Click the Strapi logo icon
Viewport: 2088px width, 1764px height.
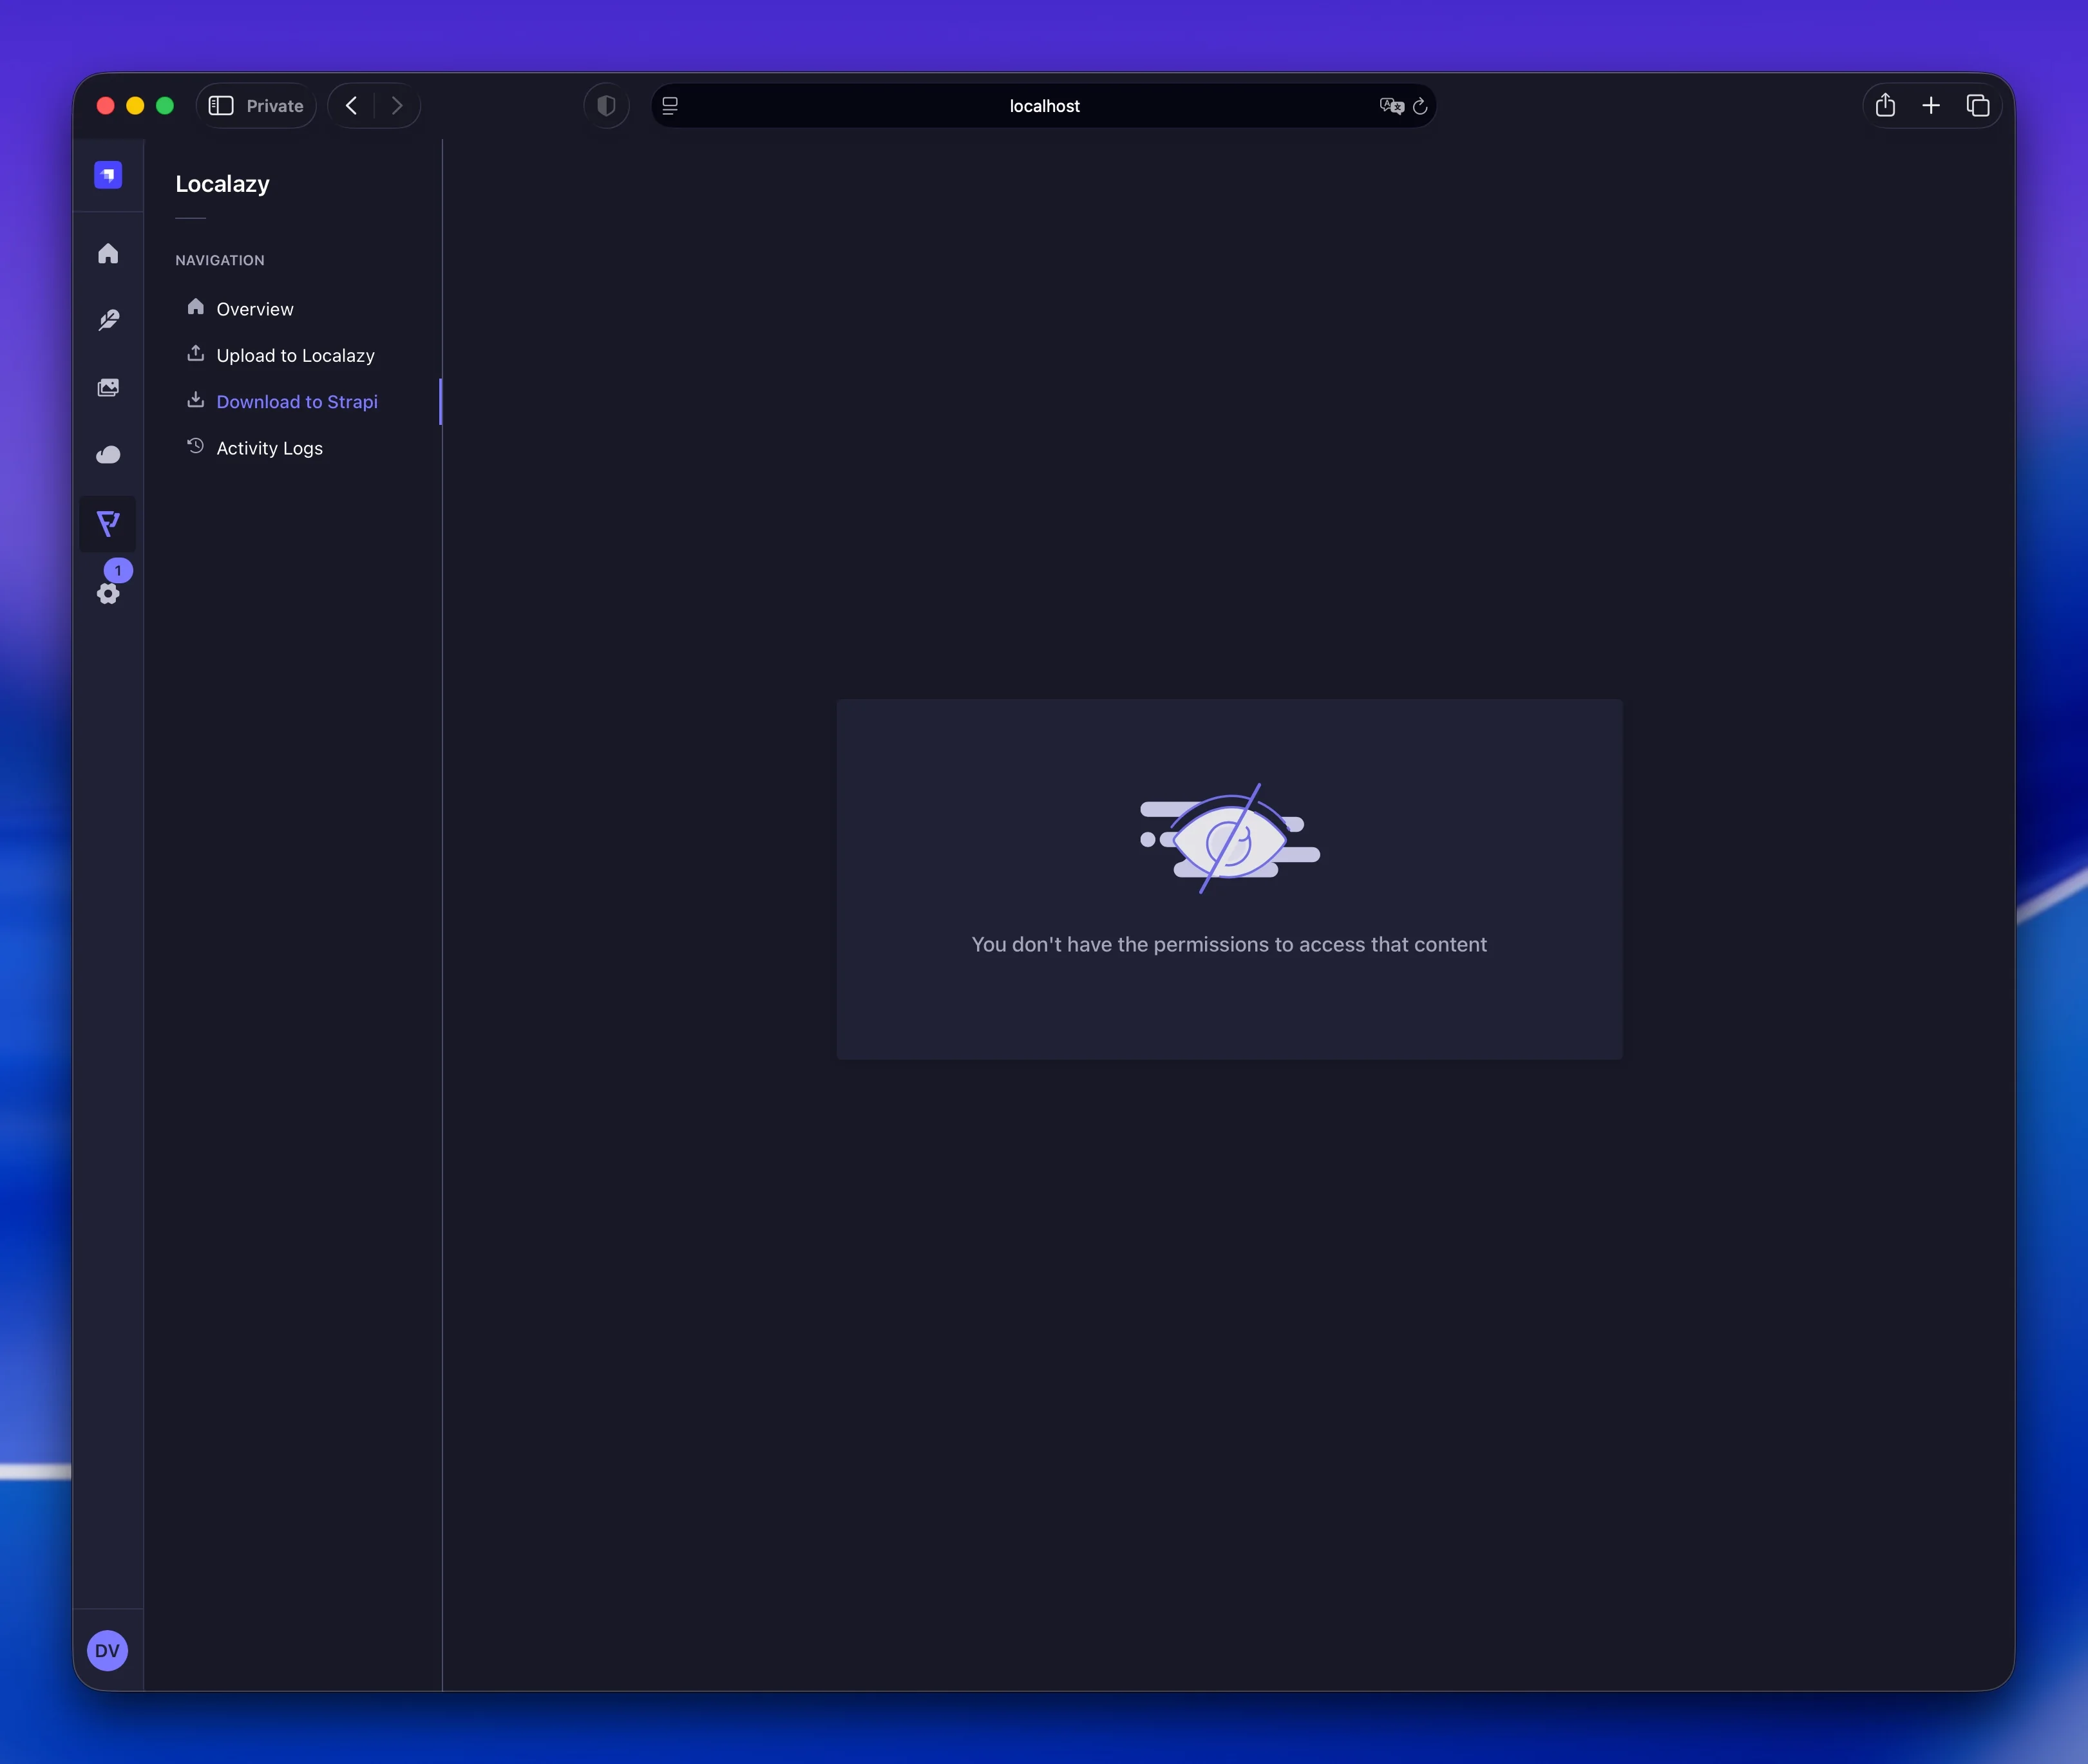click(x=108, y=175)
